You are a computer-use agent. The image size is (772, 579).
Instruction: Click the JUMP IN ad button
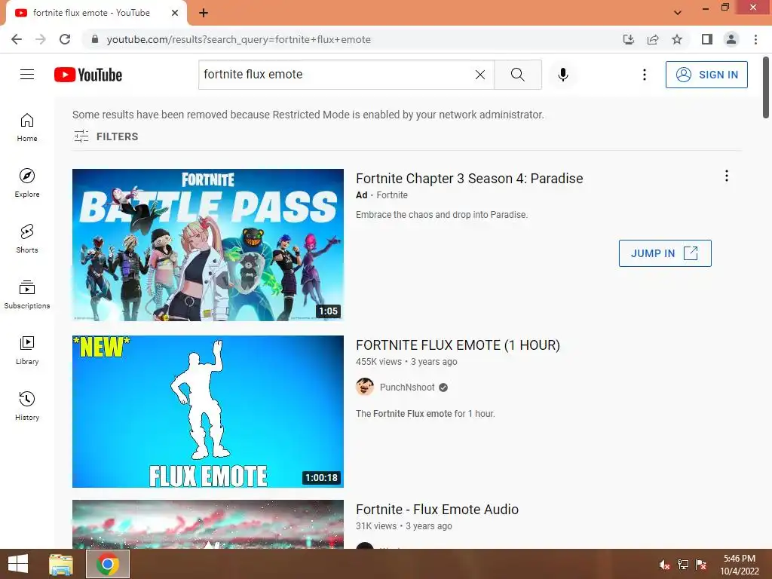pyautogui.click(x=665, y=253)
